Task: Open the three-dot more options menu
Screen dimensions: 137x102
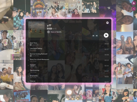Action: pos(100,36)
